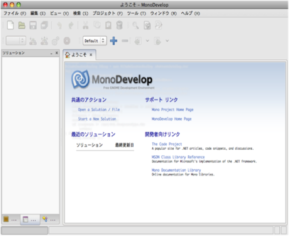Switch to third bottom panel tab icon
The width and height of the screenshot is (289, 236).
49,219
